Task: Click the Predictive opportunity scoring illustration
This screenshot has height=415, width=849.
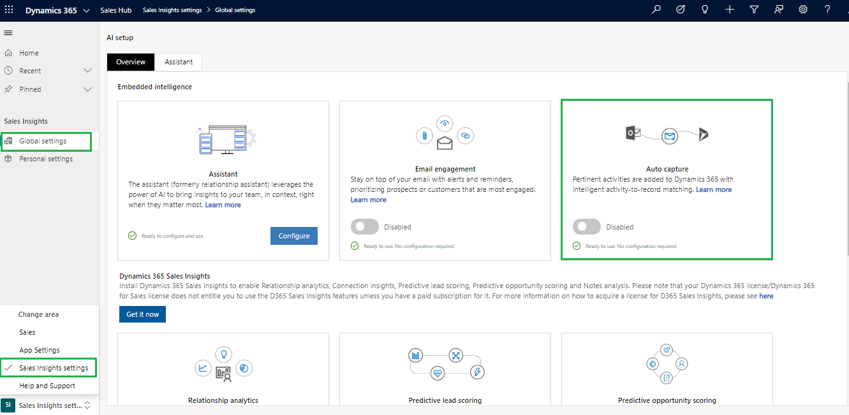Action: [x=667, y=364]
